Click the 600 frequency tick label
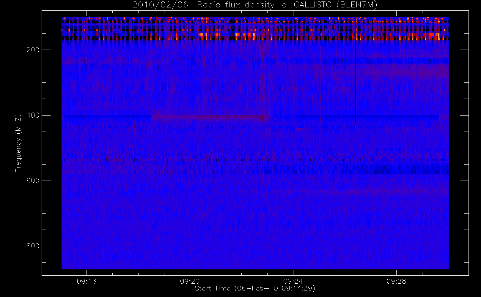481x297 pixels. point(33,181)
